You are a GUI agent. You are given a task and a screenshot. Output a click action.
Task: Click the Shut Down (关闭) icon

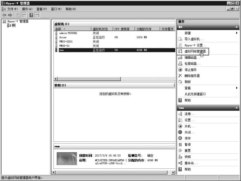click(x=180, y=132)
